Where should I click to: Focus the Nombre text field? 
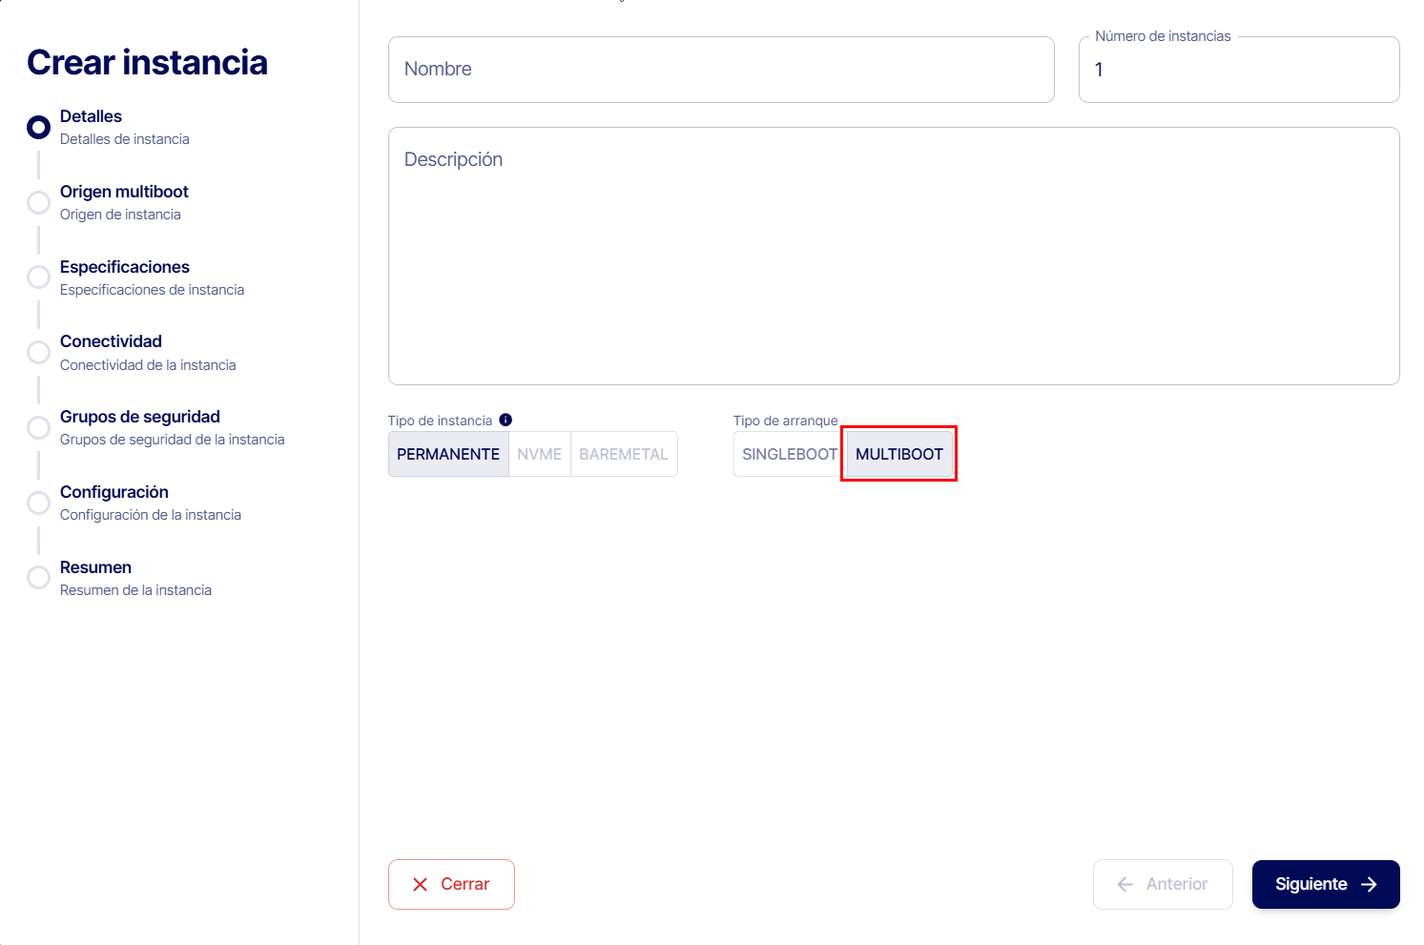[x=721, y=70]
